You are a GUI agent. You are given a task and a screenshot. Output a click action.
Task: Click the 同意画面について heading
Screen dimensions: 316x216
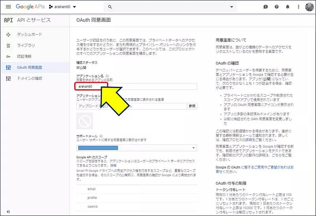pyautogui.click(x=231, y=40)
